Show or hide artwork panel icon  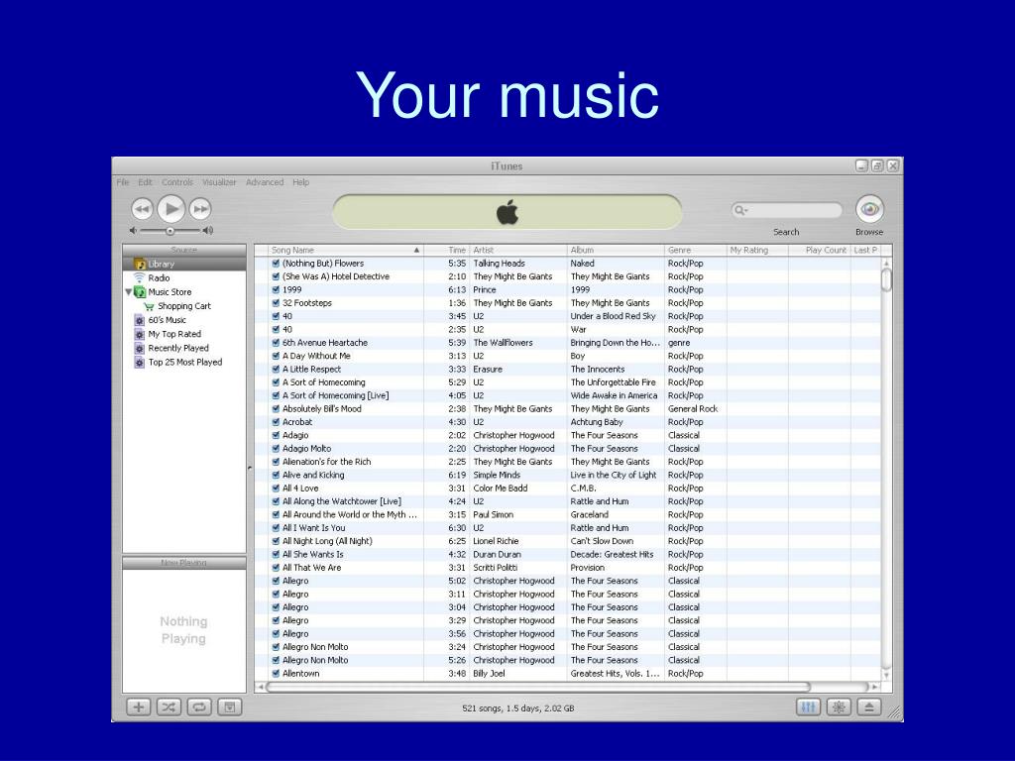point(229,707)
